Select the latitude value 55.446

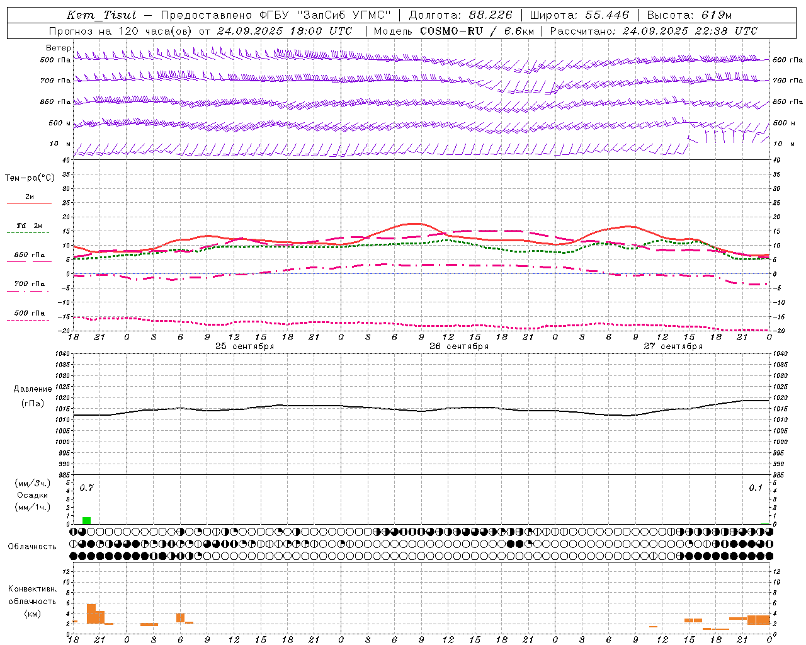(608, 15)
